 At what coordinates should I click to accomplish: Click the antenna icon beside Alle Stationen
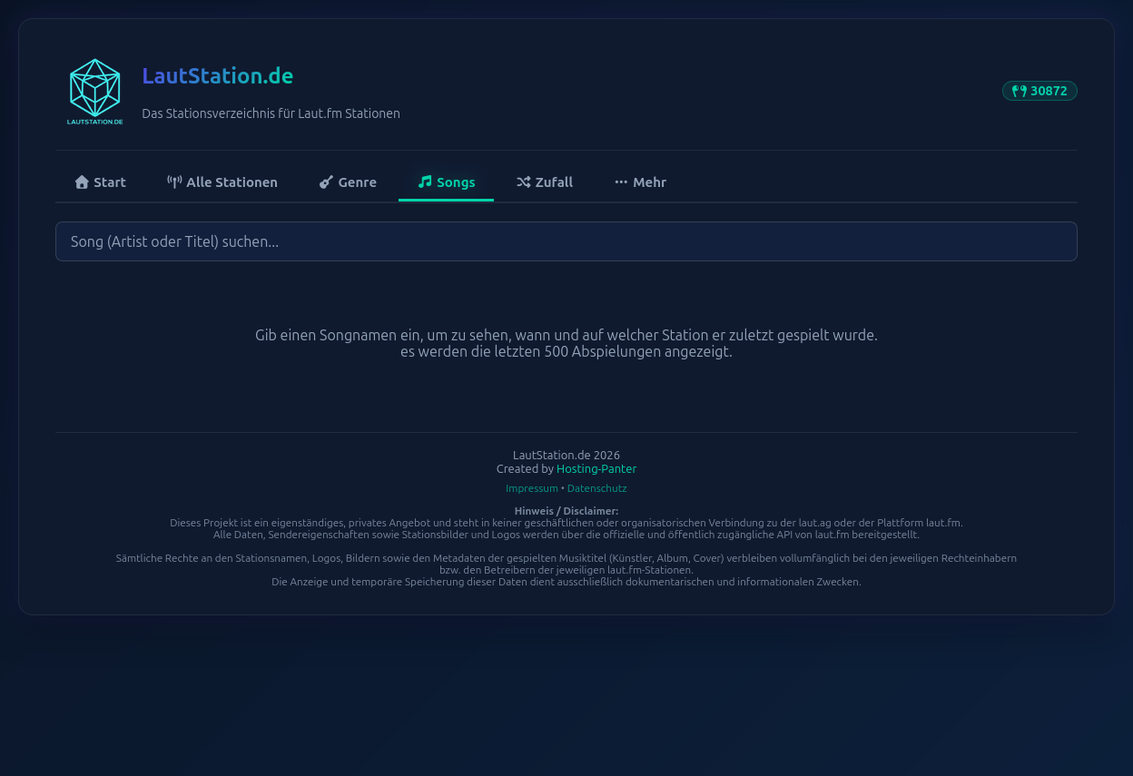174,182
